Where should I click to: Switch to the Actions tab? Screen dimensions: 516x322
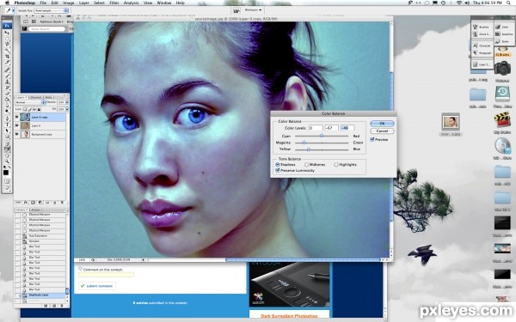(x=35, y=210)
